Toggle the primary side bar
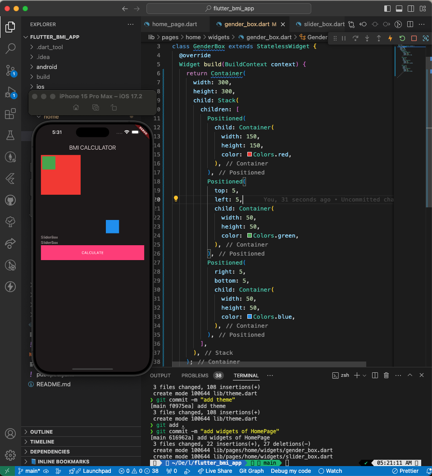This screenshot has width=432, height=476. click(x=387, y=9)
